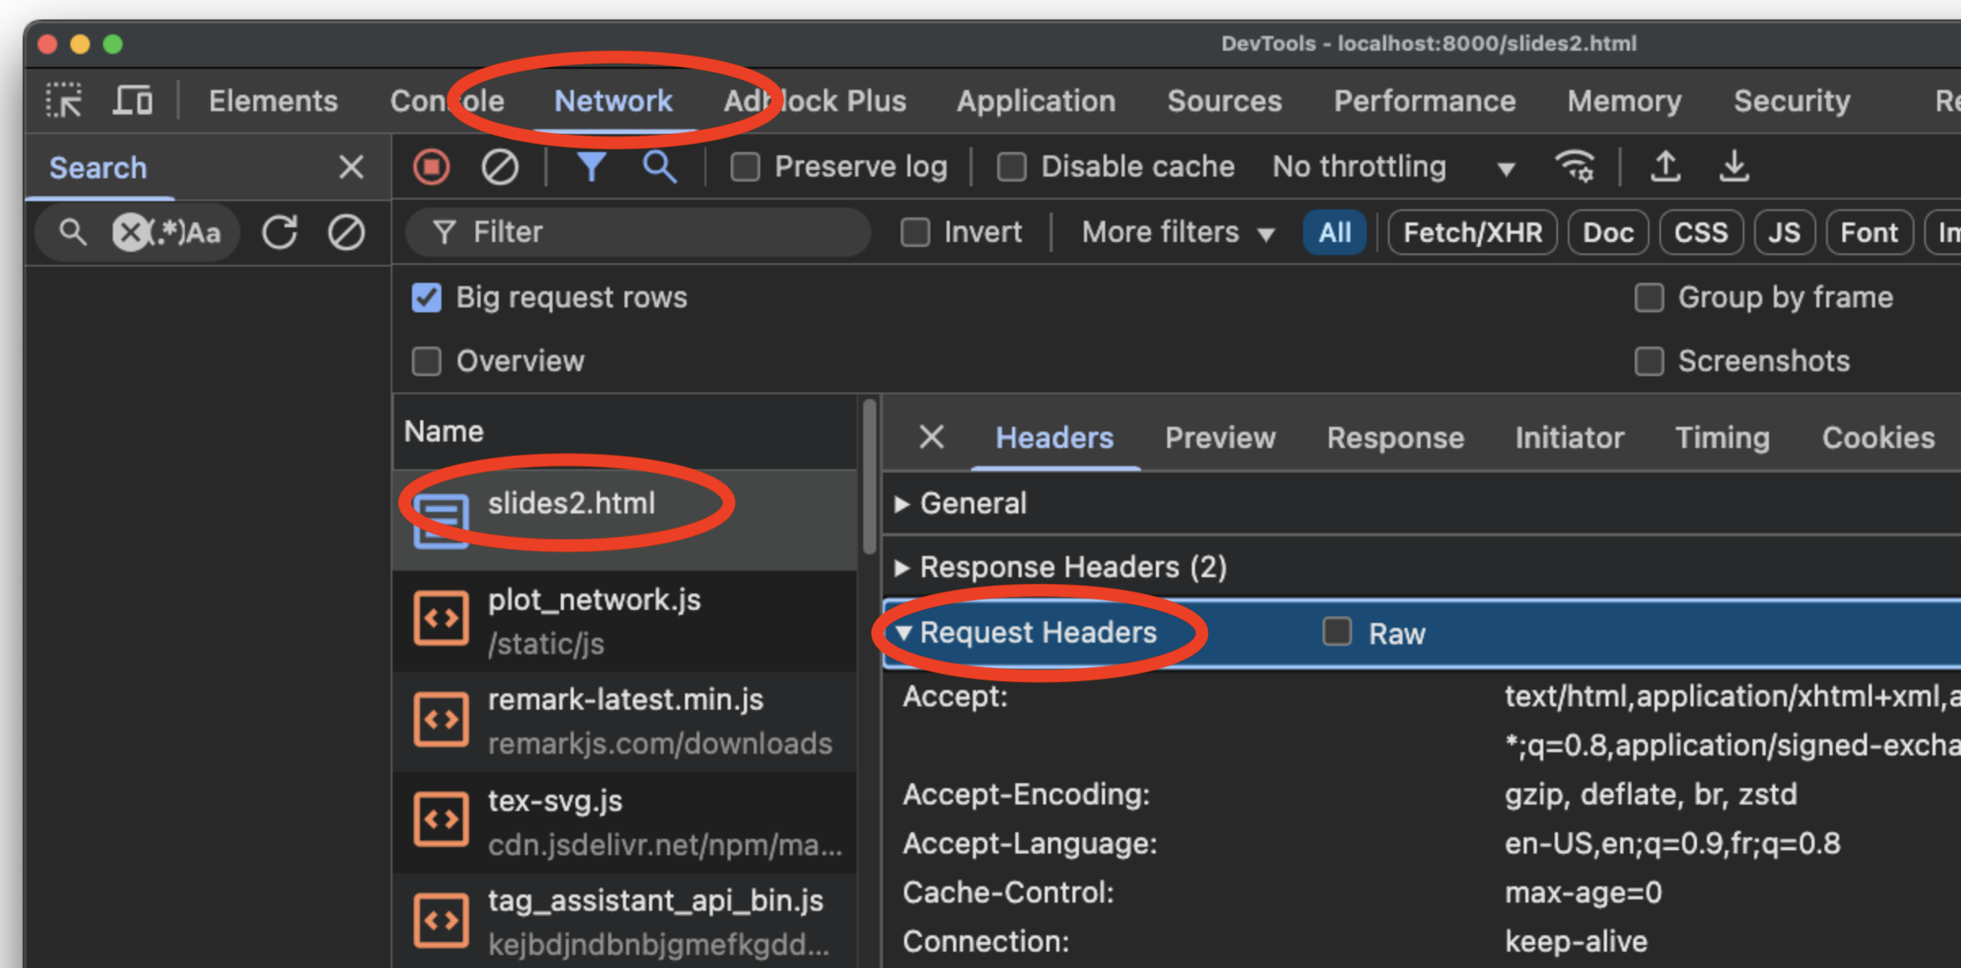Uncheck Big request rows
The width and height of the screenshot is (1961, 968).
(427, 298)
